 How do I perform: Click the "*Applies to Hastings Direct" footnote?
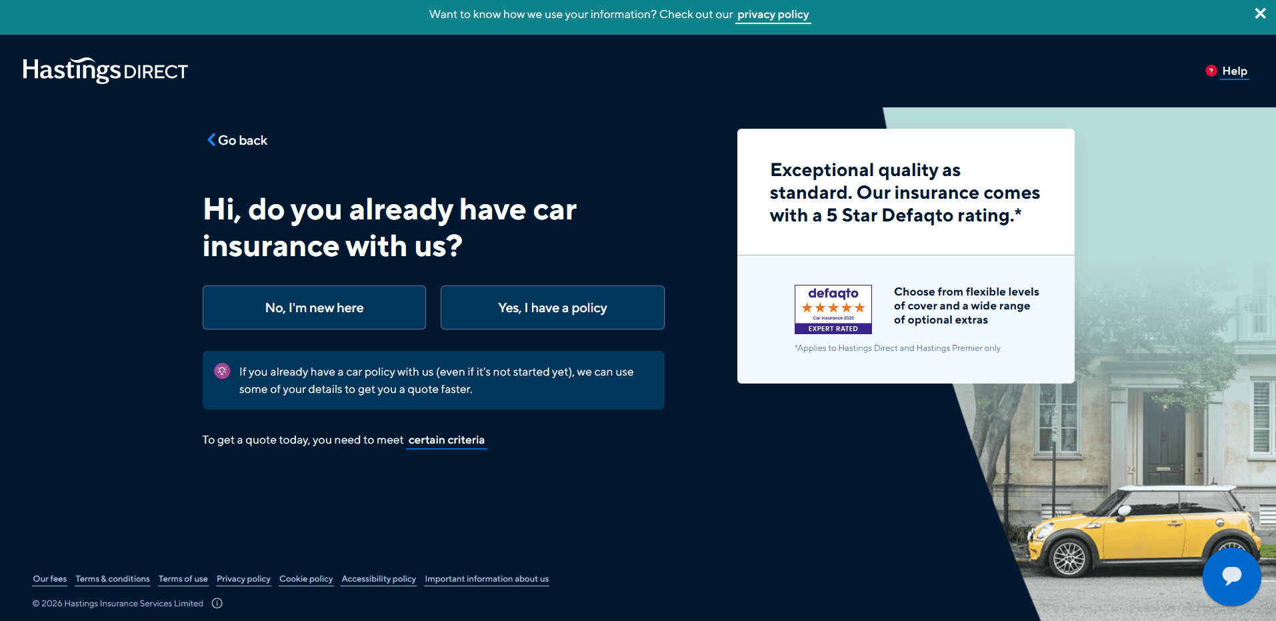[897, 348]
